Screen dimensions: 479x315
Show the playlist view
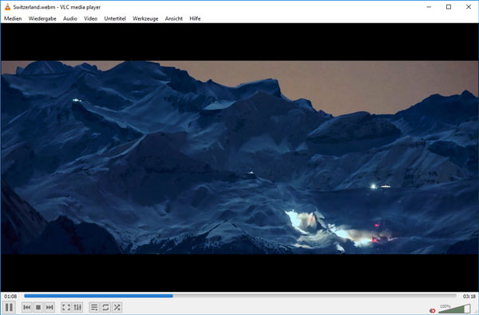tap(94, 307)
